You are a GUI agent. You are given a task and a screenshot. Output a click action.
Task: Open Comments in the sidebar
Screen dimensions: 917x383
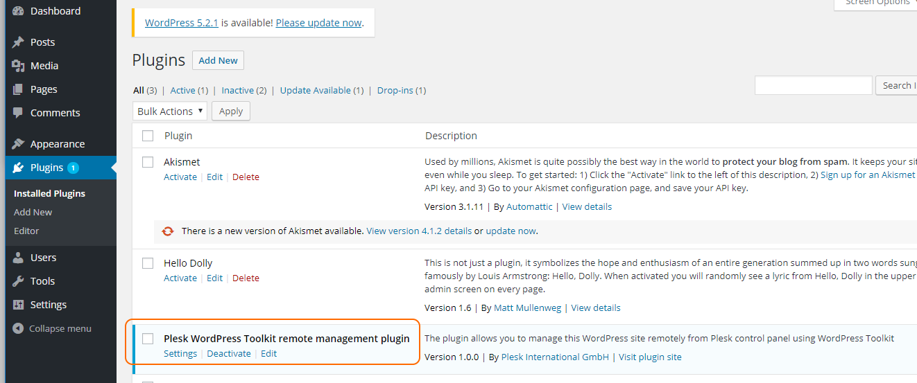pyautogui.click(x=55, y=113)
